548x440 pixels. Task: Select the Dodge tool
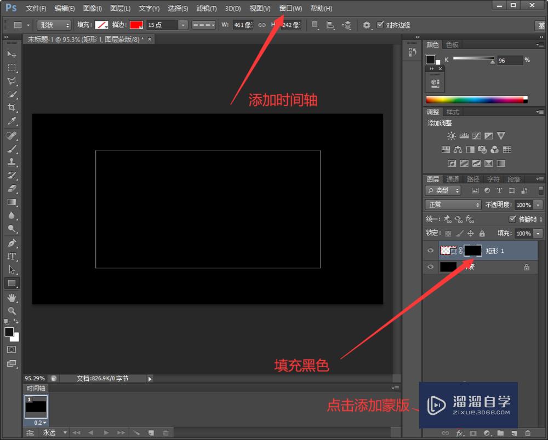(x=12, y=229)
